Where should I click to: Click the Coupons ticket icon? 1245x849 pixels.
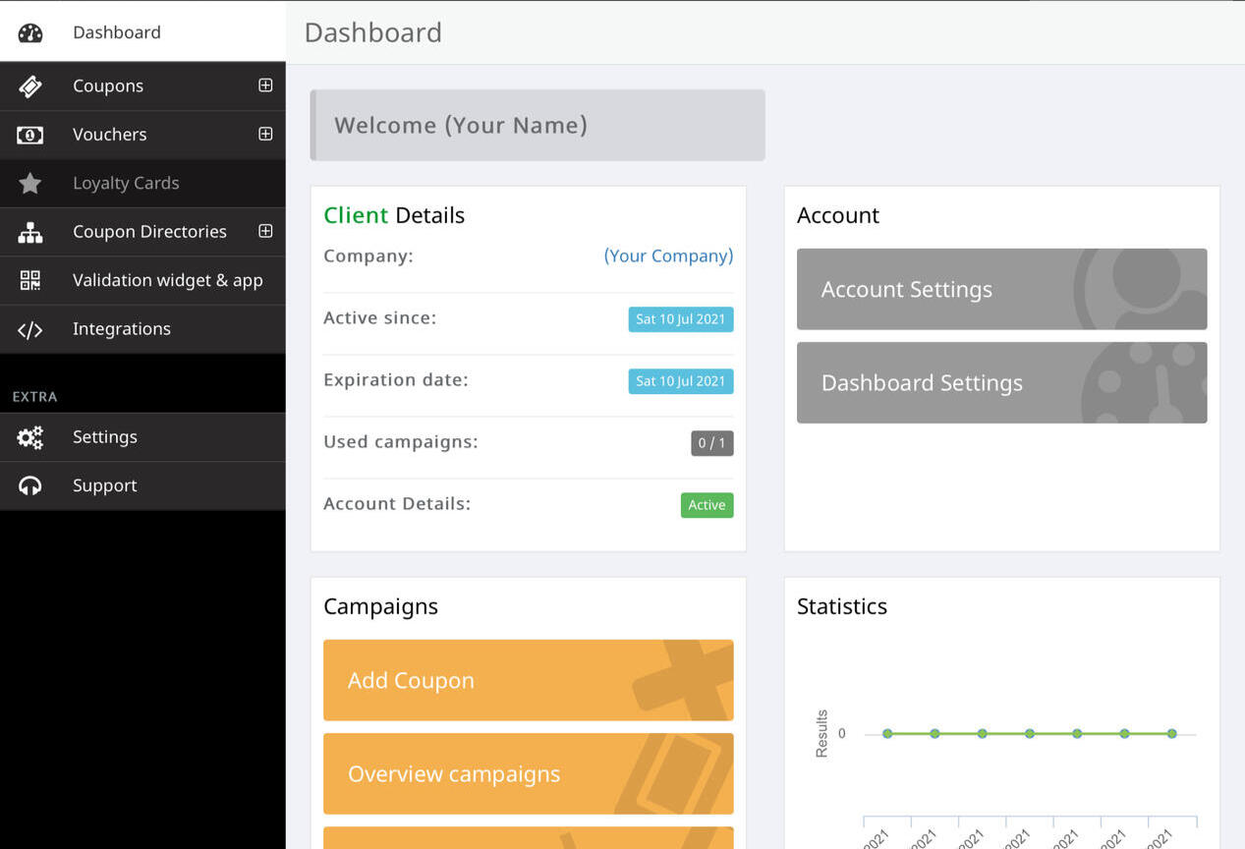point(30,86)
